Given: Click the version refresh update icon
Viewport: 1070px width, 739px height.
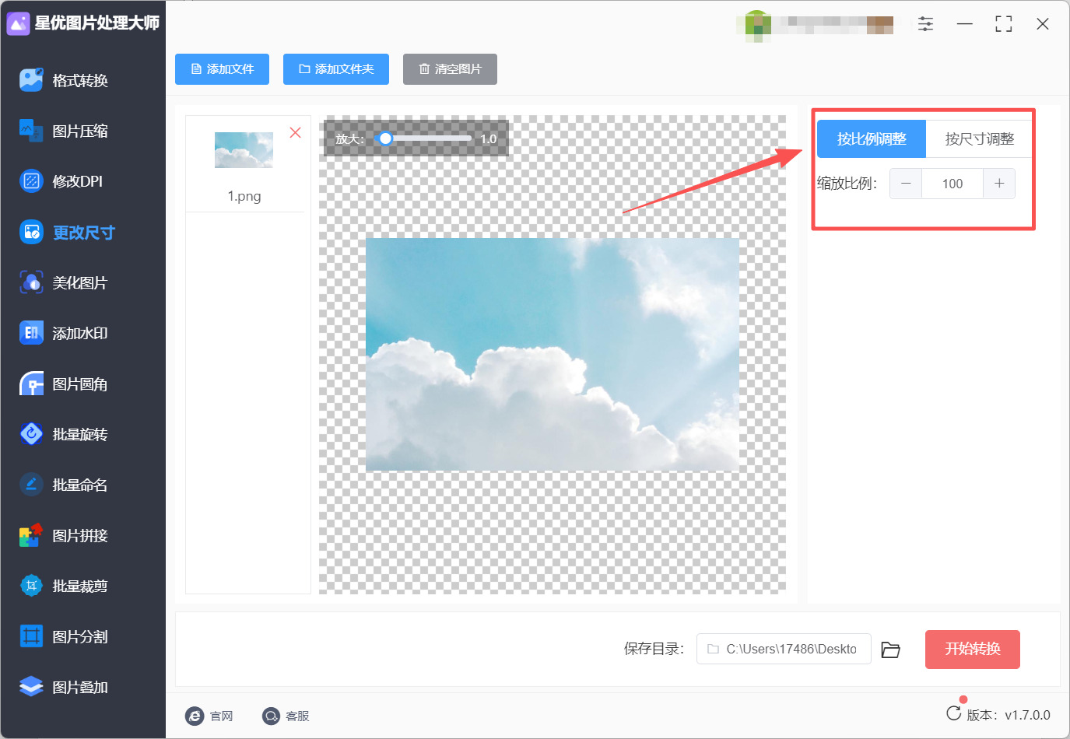Looking at the screenshot, I should [x=953, y=713].
